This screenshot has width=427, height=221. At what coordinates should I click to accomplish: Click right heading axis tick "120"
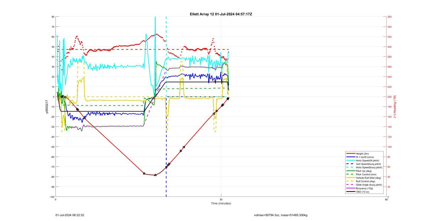389,137
